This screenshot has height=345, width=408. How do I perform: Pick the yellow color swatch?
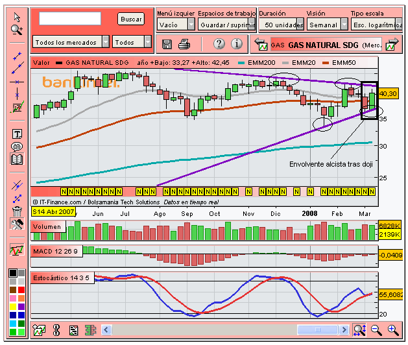(13, 307)
